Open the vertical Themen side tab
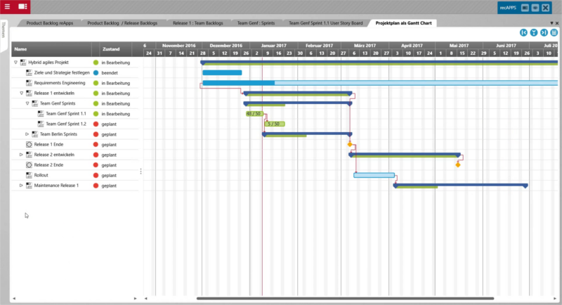 point(4,30)
